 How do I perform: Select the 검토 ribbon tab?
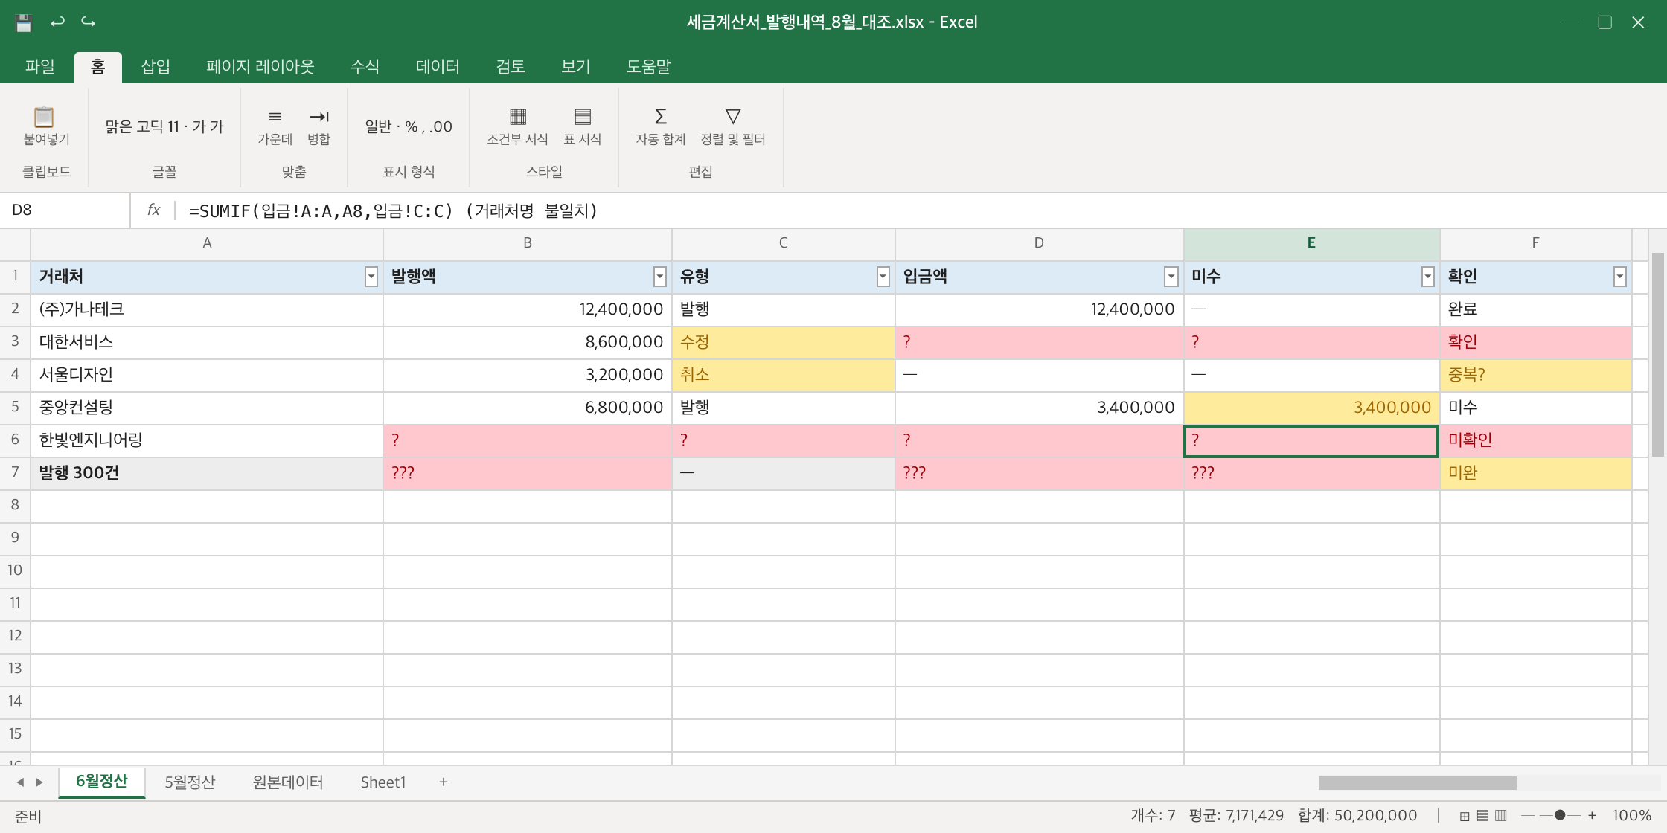(x=511, y=67)
